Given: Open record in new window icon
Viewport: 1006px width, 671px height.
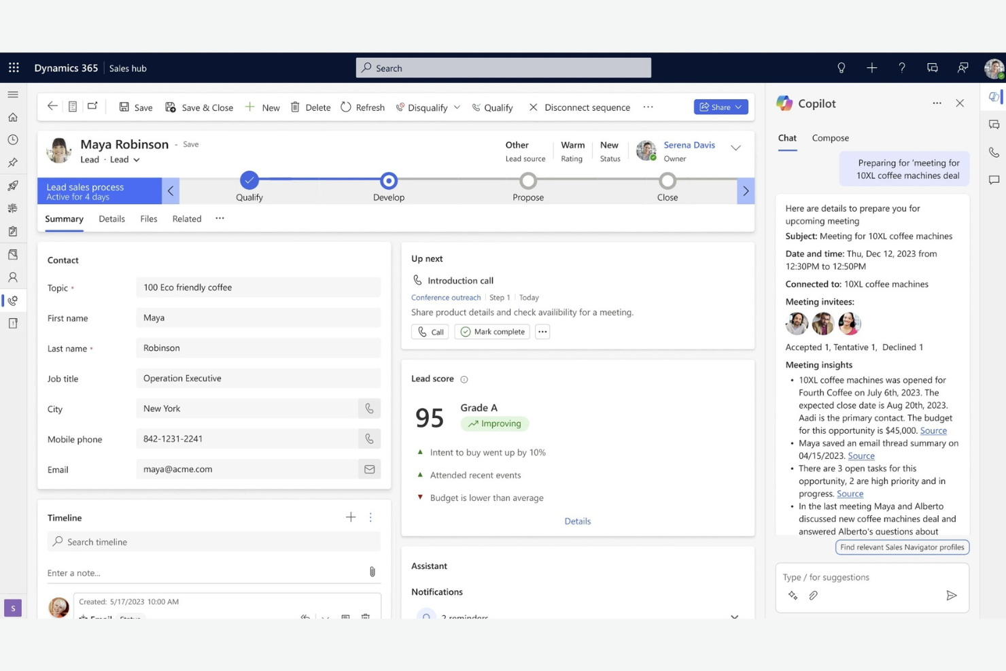Looking at the screenshot, I should [x=92, y=107].
